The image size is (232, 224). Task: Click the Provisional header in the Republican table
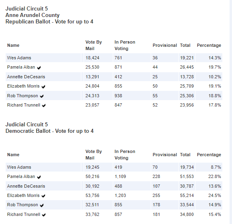pyautogui.click(x=165, y=45)
